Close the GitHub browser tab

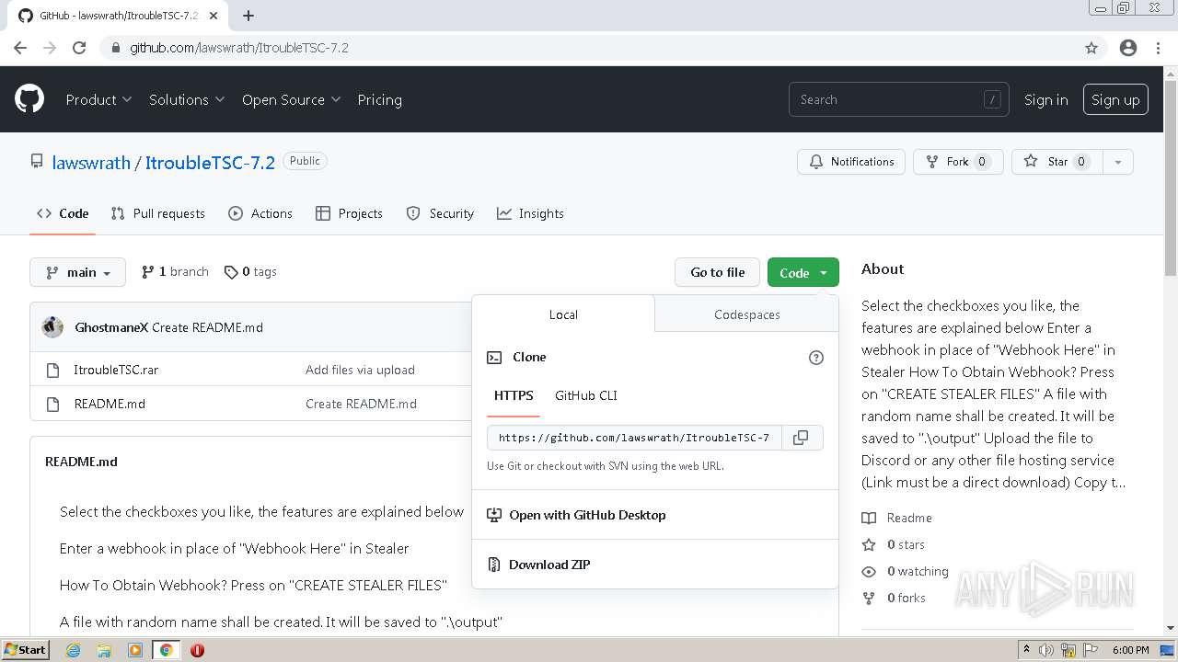(214, 16)
